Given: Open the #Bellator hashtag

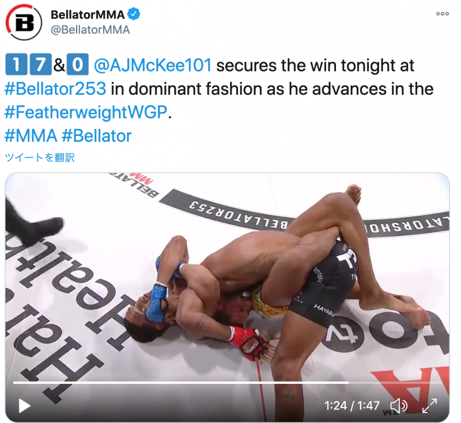Looking at the screenshot, I should point(97,136).
